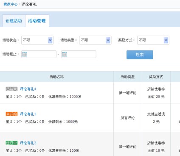Click the 已结束 status badge
The image size is (180, 156).
(x=11, y=89)
